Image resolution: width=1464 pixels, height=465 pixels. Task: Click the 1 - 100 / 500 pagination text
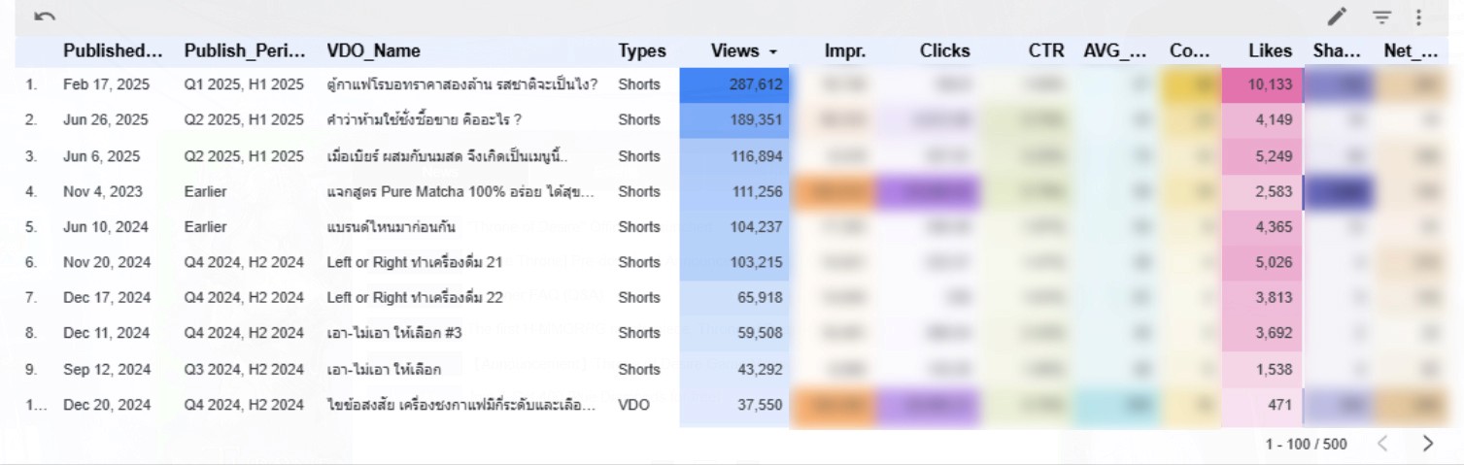coord(1306,444)
